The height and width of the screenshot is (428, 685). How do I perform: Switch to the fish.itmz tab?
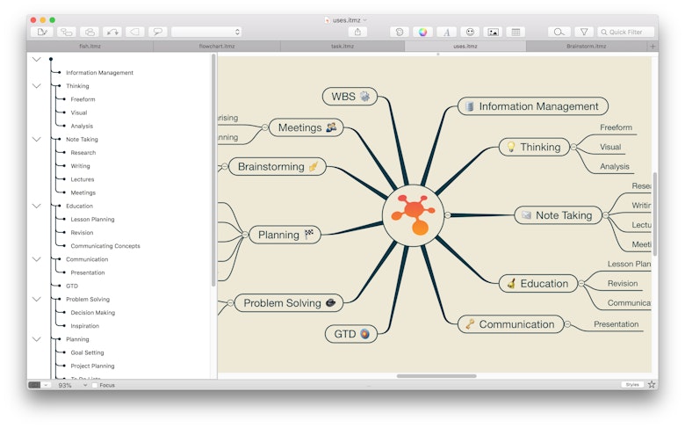click(x=90, y=46)
